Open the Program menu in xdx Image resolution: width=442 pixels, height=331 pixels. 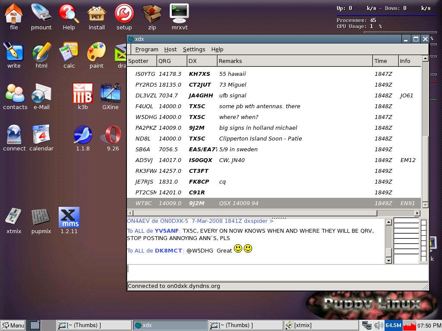(147, 50)
